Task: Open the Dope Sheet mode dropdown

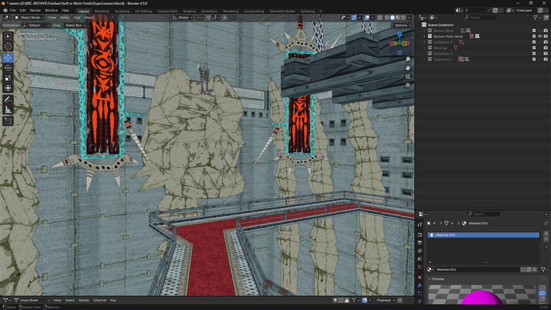Action: (32, 300)
